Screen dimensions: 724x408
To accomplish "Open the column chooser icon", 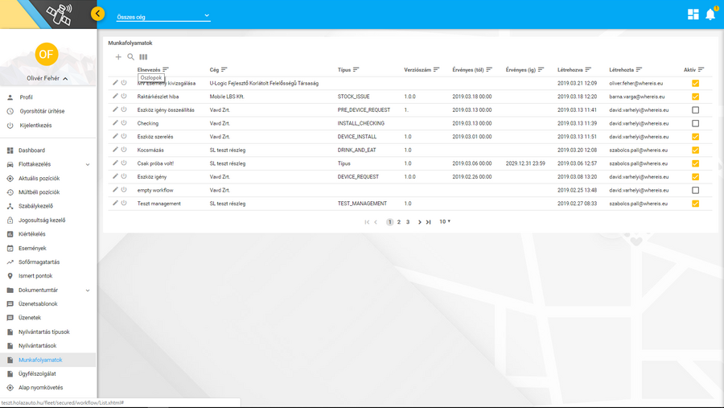I will (x=143, y=57).
